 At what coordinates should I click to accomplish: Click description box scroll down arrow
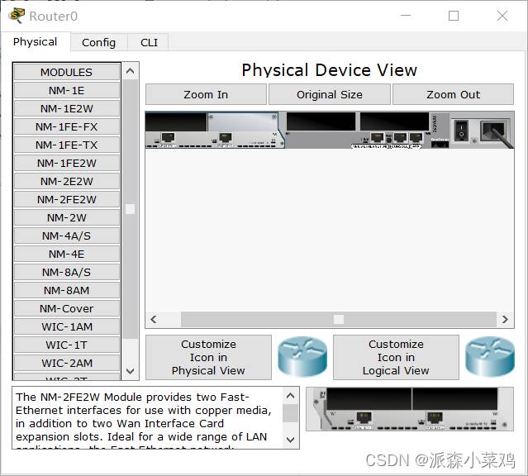290,440
